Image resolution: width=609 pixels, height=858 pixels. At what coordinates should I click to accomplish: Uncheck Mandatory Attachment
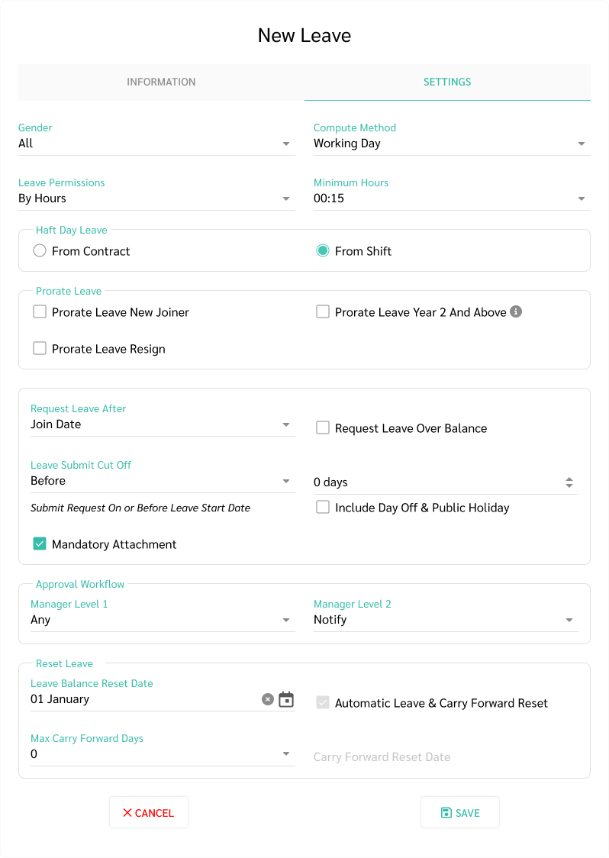tap(40, 544)
